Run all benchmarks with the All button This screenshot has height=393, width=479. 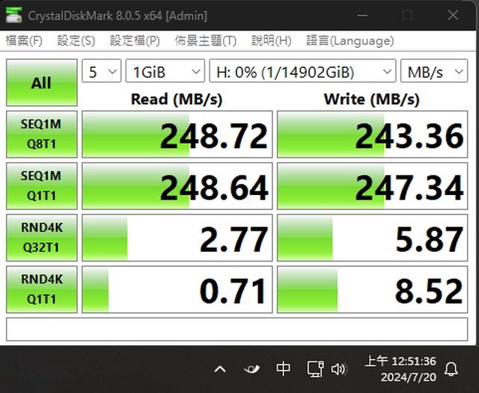41,83
